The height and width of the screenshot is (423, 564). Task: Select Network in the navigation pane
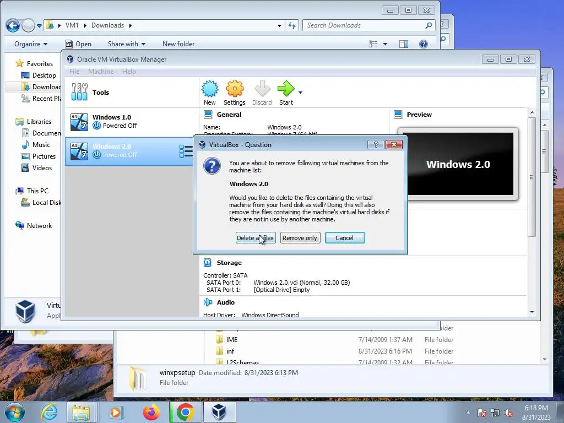click(34, 225)
